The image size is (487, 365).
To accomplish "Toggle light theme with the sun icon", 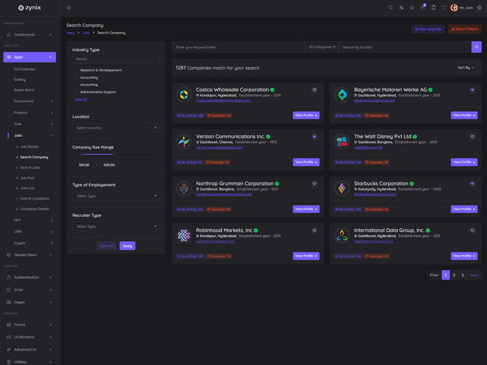I will pyautogui.click(x=412, y=8).
